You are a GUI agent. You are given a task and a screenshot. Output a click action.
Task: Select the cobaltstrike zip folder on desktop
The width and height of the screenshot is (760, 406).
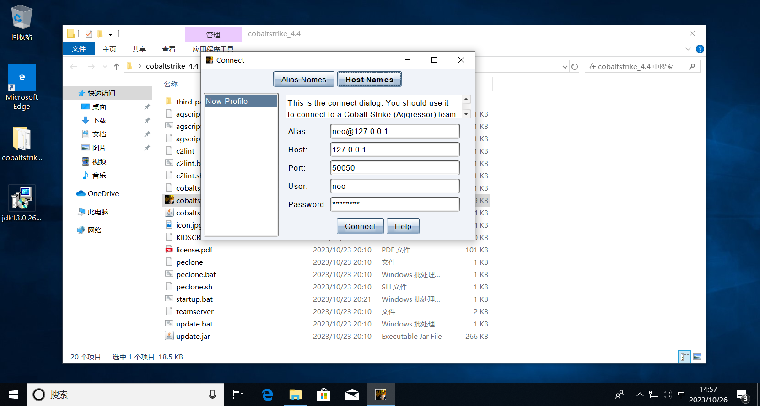coord(22,144)
